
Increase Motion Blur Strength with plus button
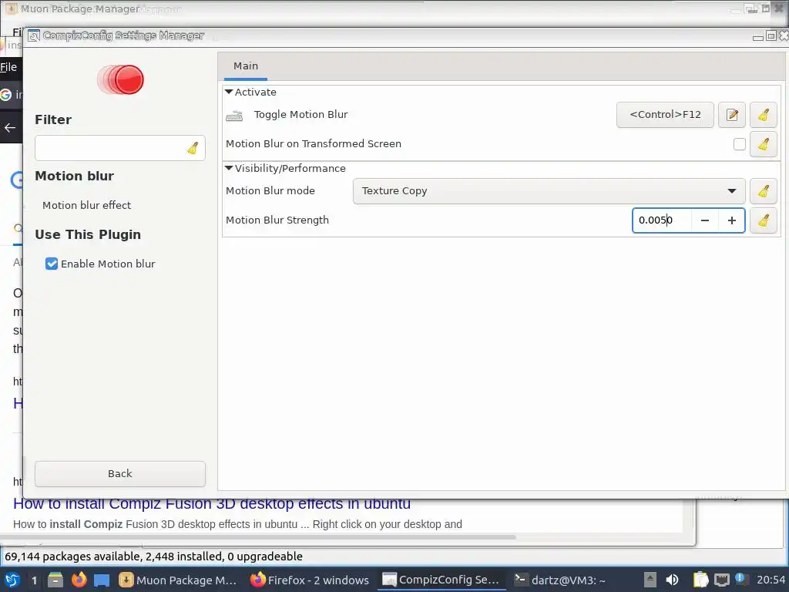[x=732, y=220]
